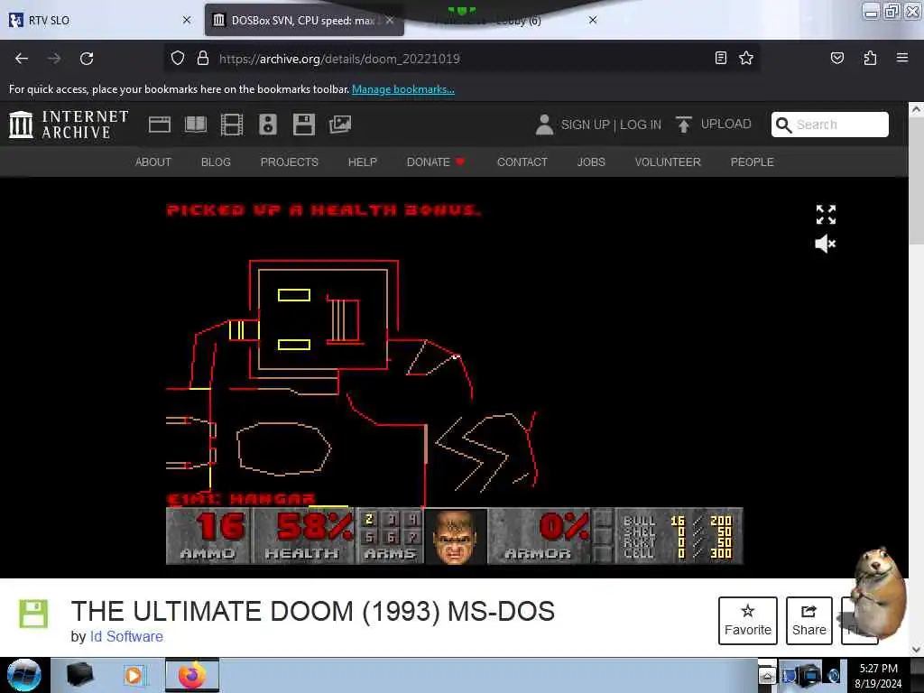Select the DOSBox SVN browser tab
Viewport: 924px width, 693px height.
pos(304,20)
